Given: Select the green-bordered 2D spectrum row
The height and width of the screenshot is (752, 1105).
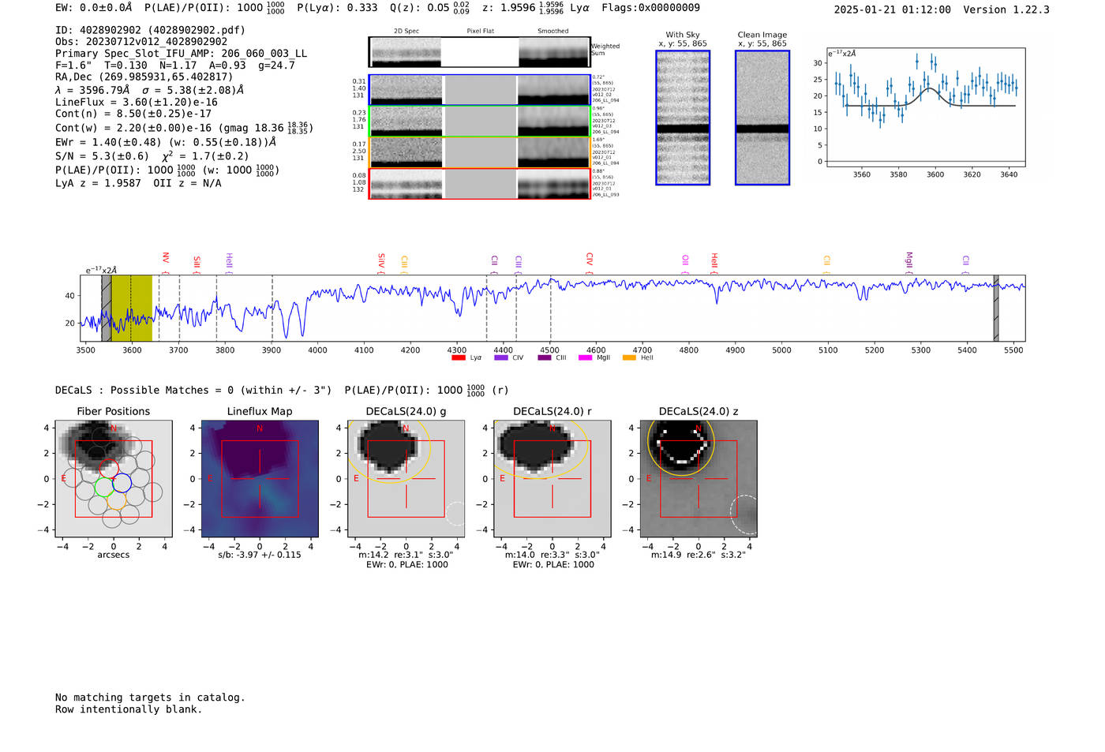Looking at the screenshot, I should (480, 122).
